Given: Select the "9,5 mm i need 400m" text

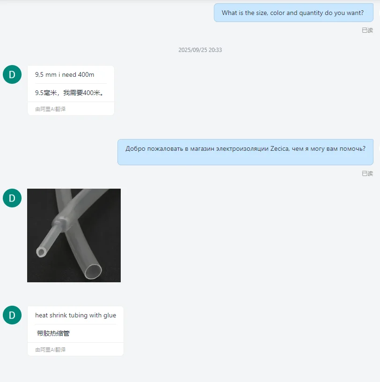Looking at the screenshot, I should pyautogui.click(x=65, y=74).
